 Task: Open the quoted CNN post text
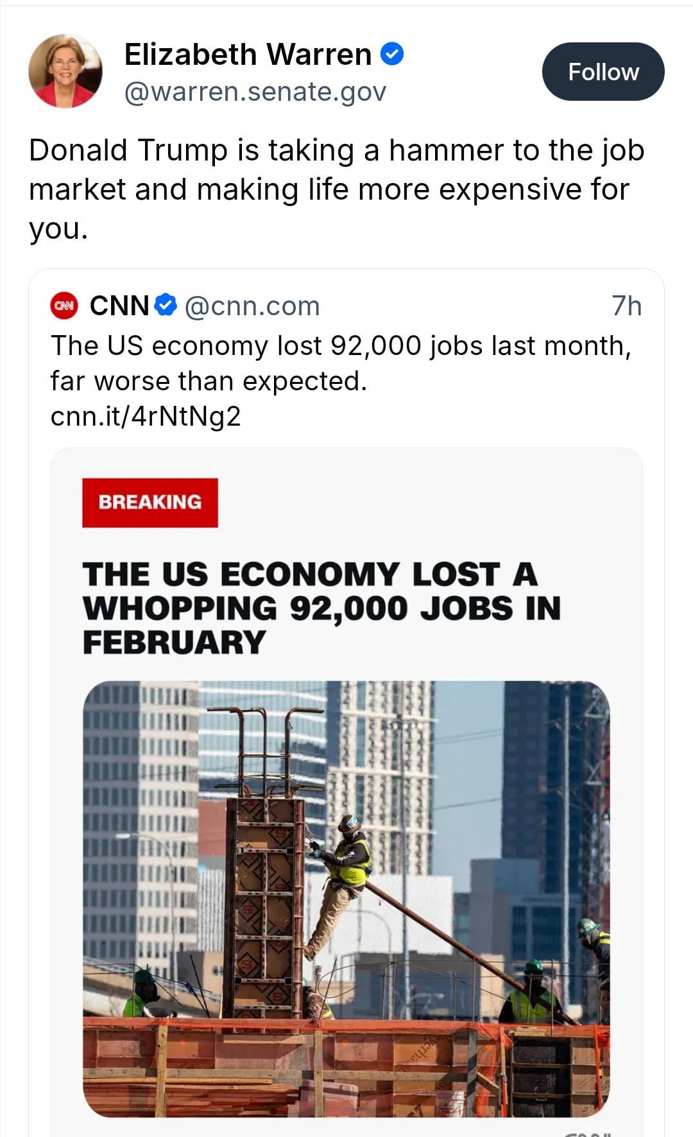pyautogui.click(x=340, y=363)
